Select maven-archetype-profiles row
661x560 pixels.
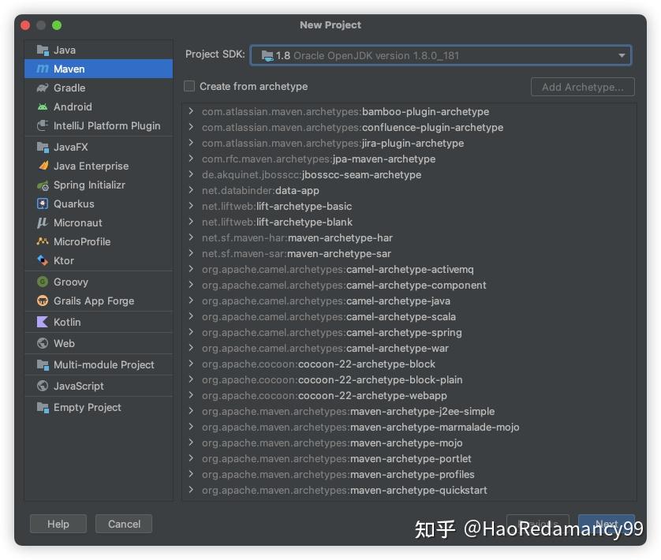point(409,474)
